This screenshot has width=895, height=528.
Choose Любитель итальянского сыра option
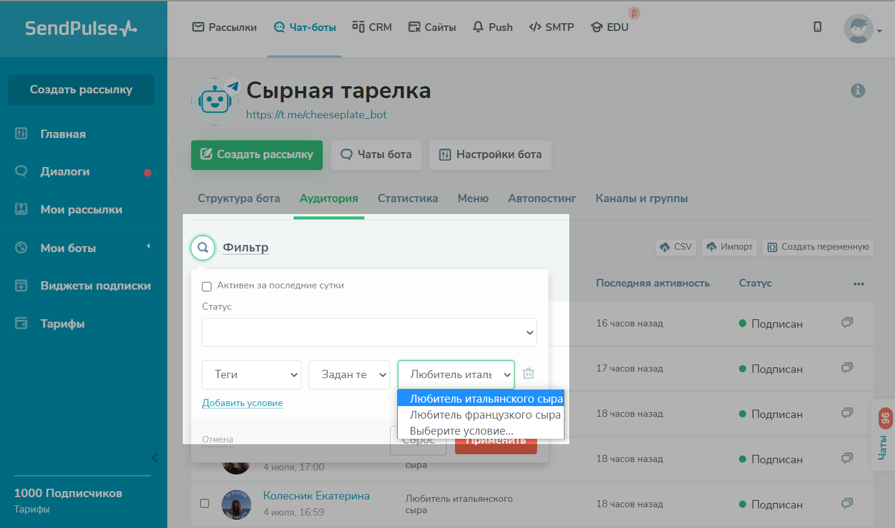[x=481, y=399]
